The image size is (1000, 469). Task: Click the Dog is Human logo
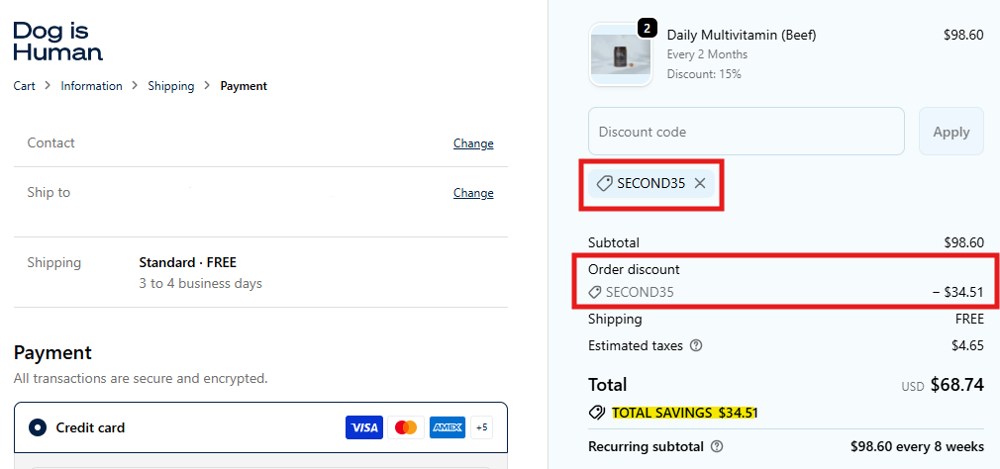tap(58, 42)
